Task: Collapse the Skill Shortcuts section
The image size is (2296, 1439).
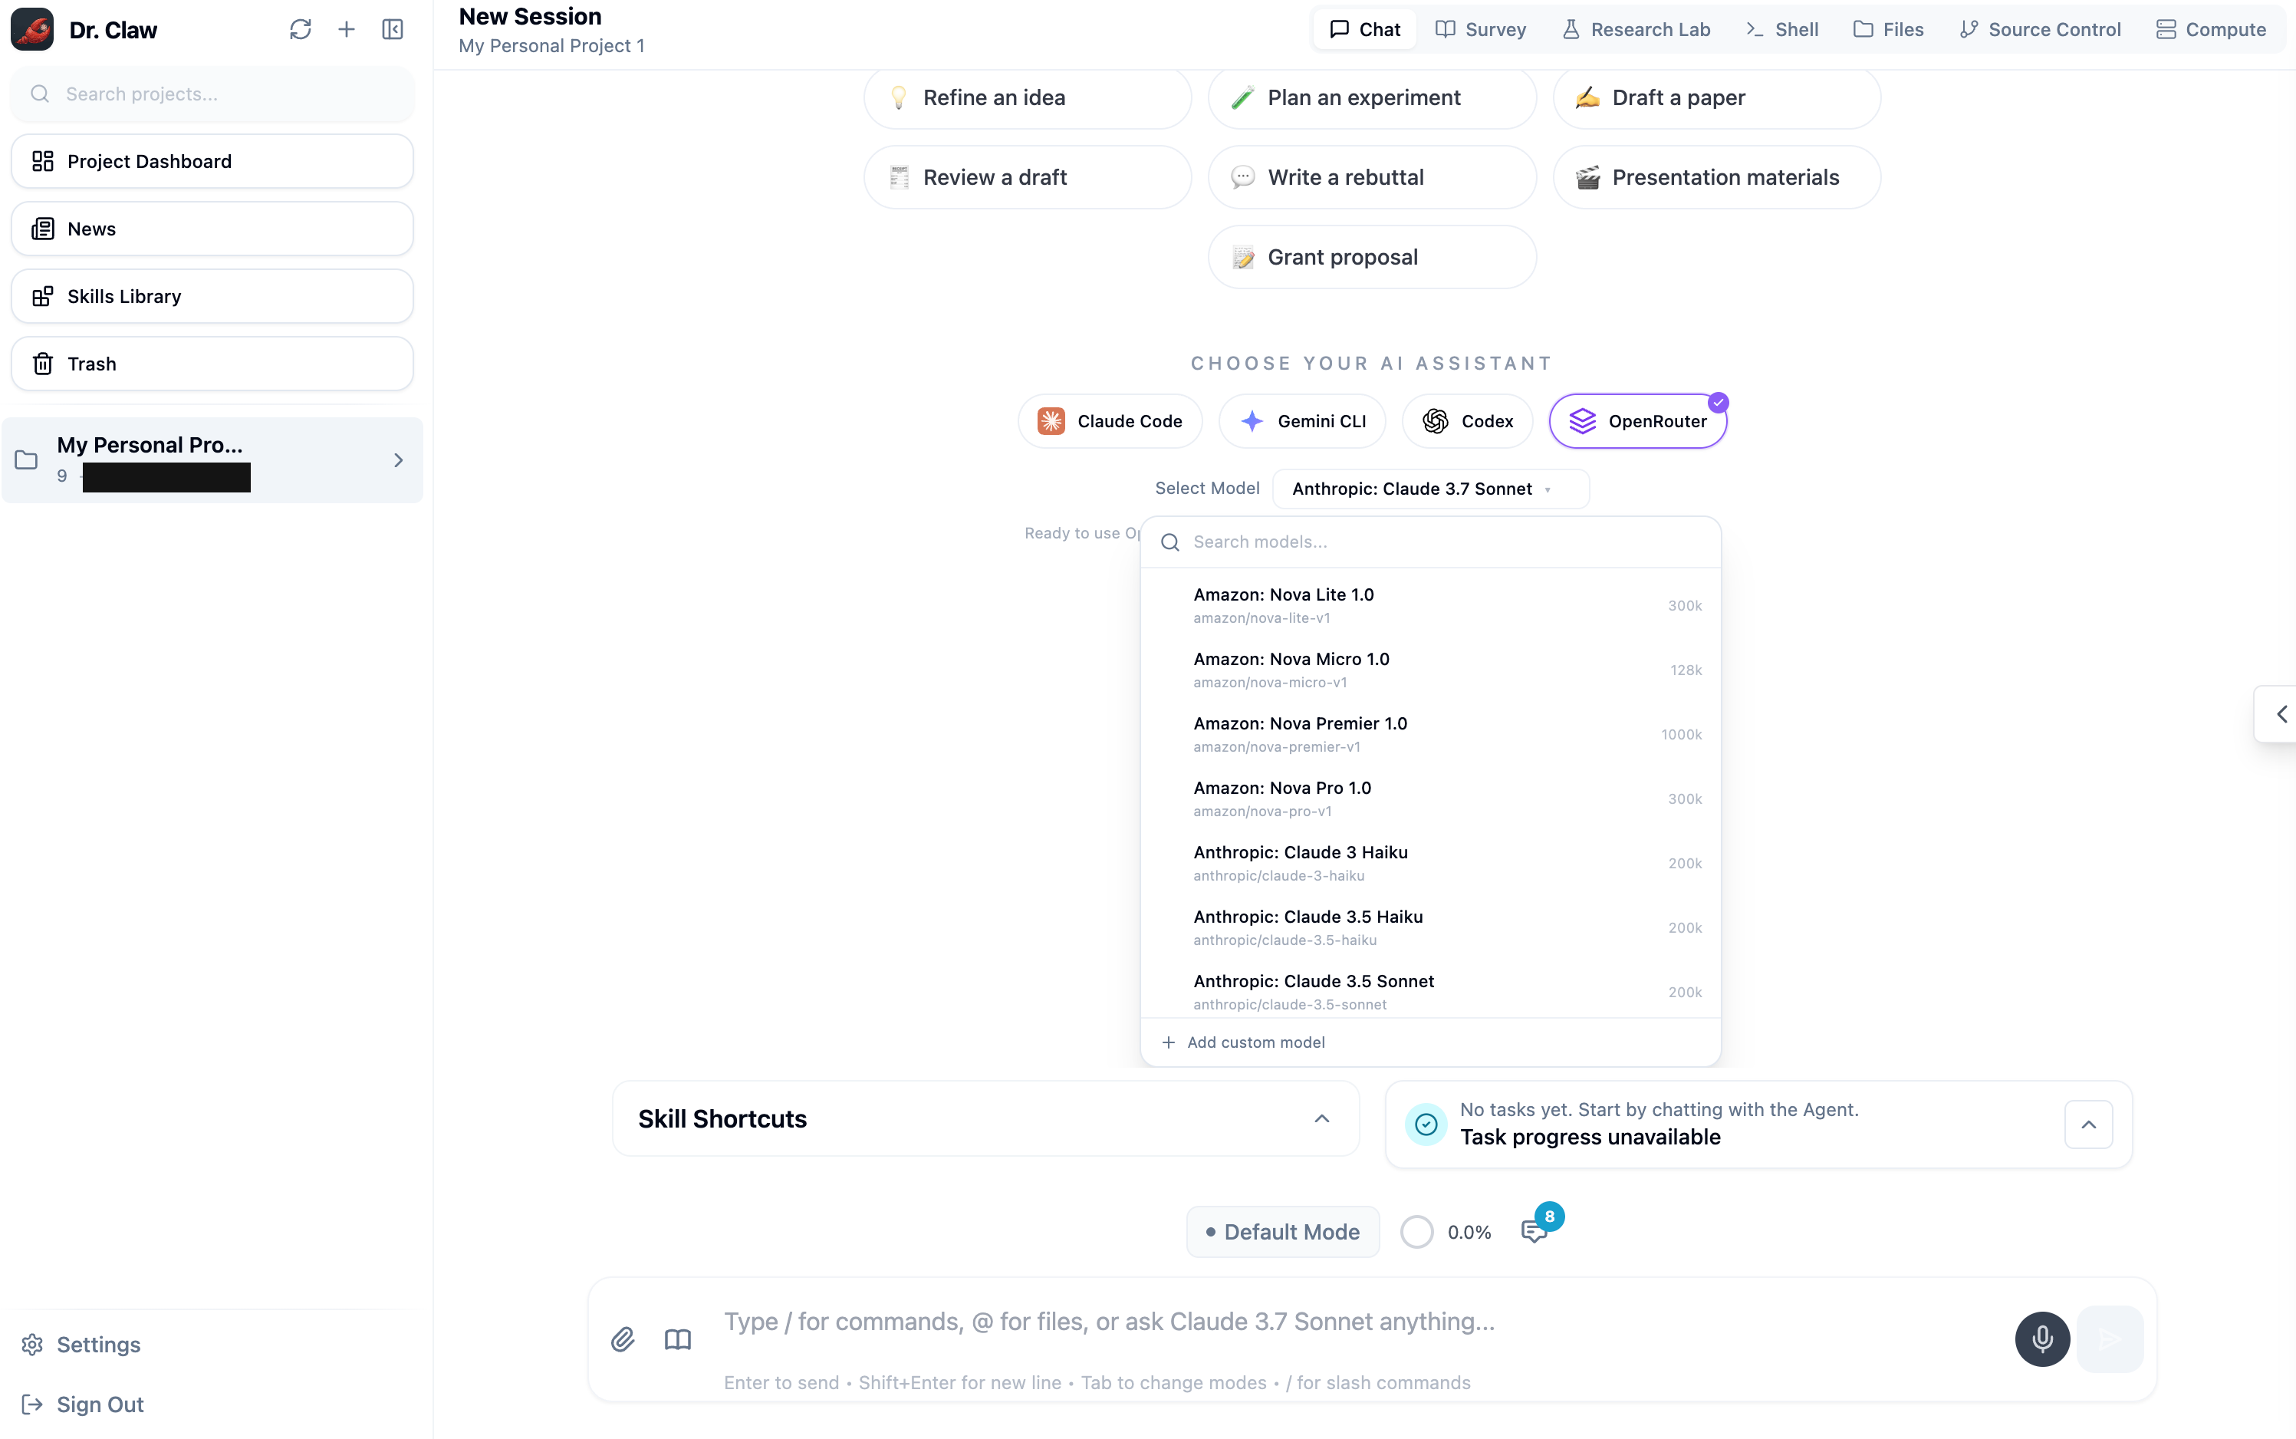Action: (x=1321, y=1118)
